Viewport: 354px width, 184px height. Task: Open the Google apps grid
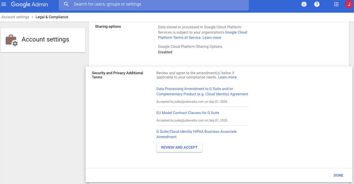pos(336,4)
